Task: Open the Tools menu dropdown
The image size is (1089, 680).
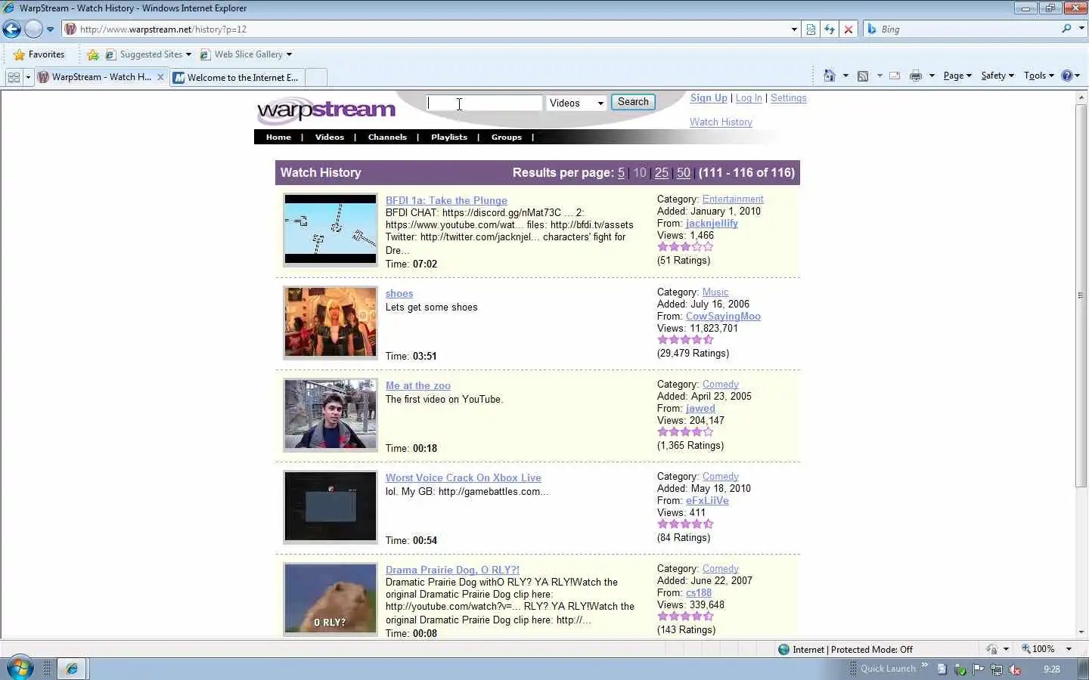Action: pyautogui.click(x=1039, y=76)
